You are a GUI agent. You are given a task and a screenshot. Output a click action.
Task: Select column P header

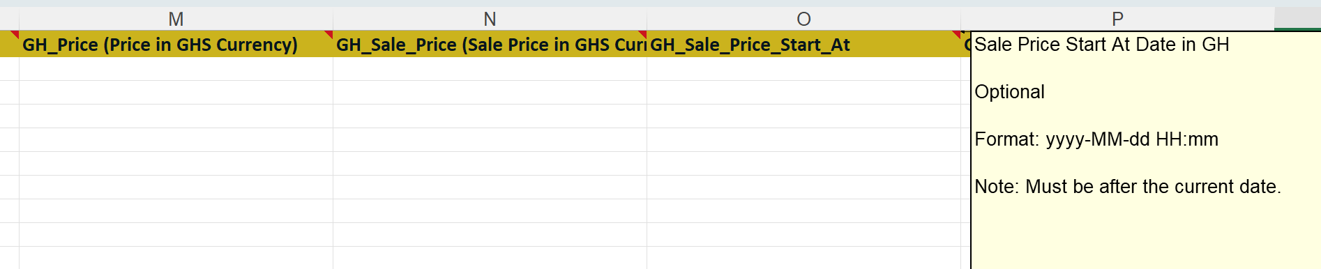click(1117, 19)
